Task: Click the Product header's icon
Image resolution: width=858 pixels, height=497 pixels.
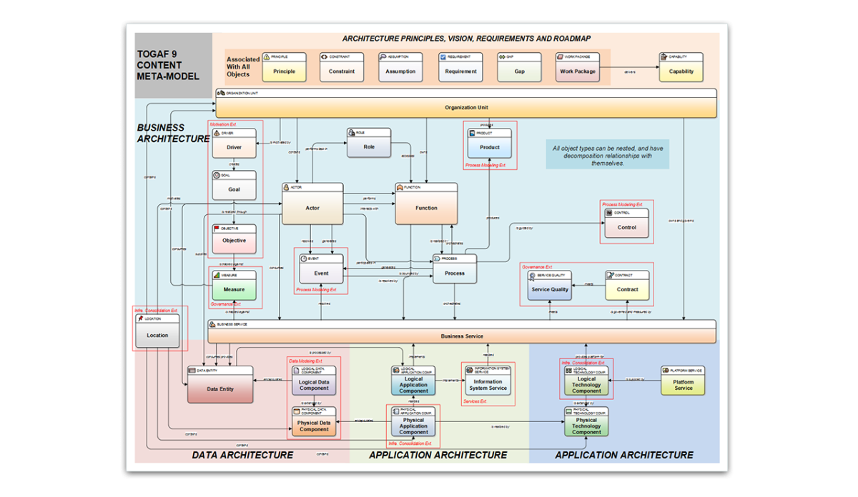Action: click(x=473, y=134)
